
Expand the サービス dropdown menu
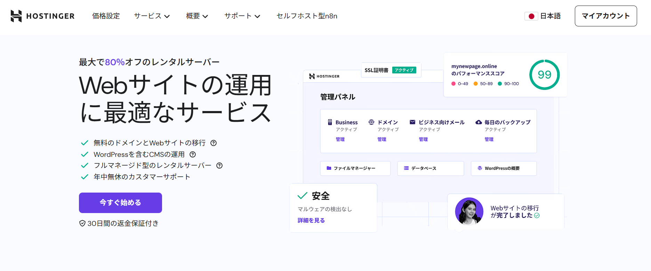pos(152,16)
